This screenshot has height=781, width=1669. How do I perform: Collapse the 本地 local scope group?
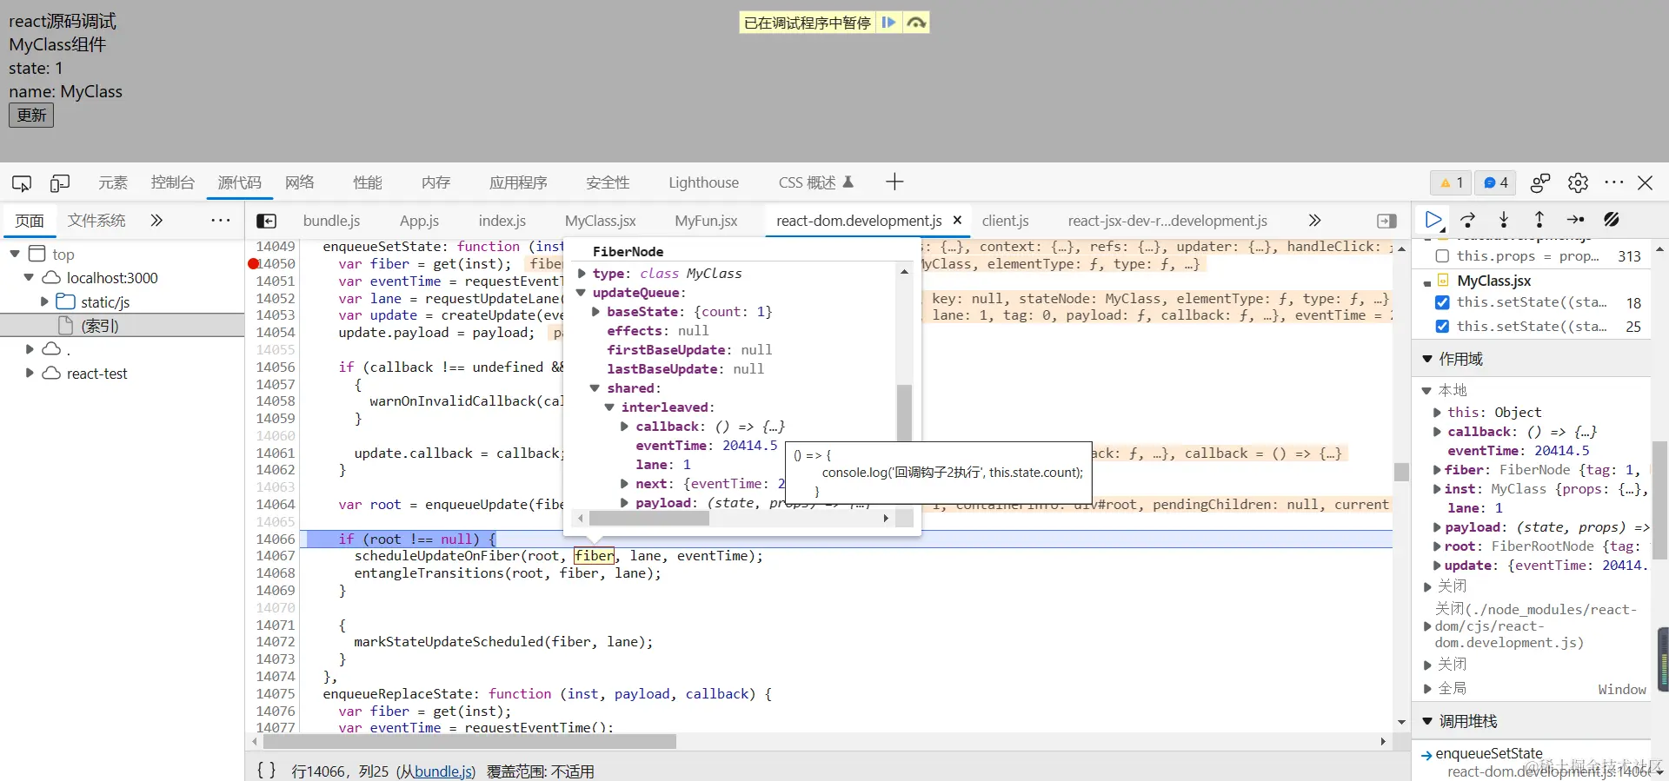pos(1426,390)
